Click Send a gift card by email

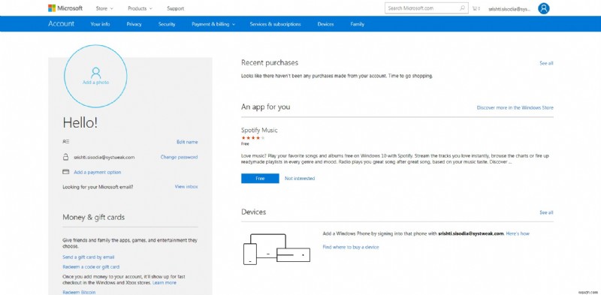pos(89,257)
